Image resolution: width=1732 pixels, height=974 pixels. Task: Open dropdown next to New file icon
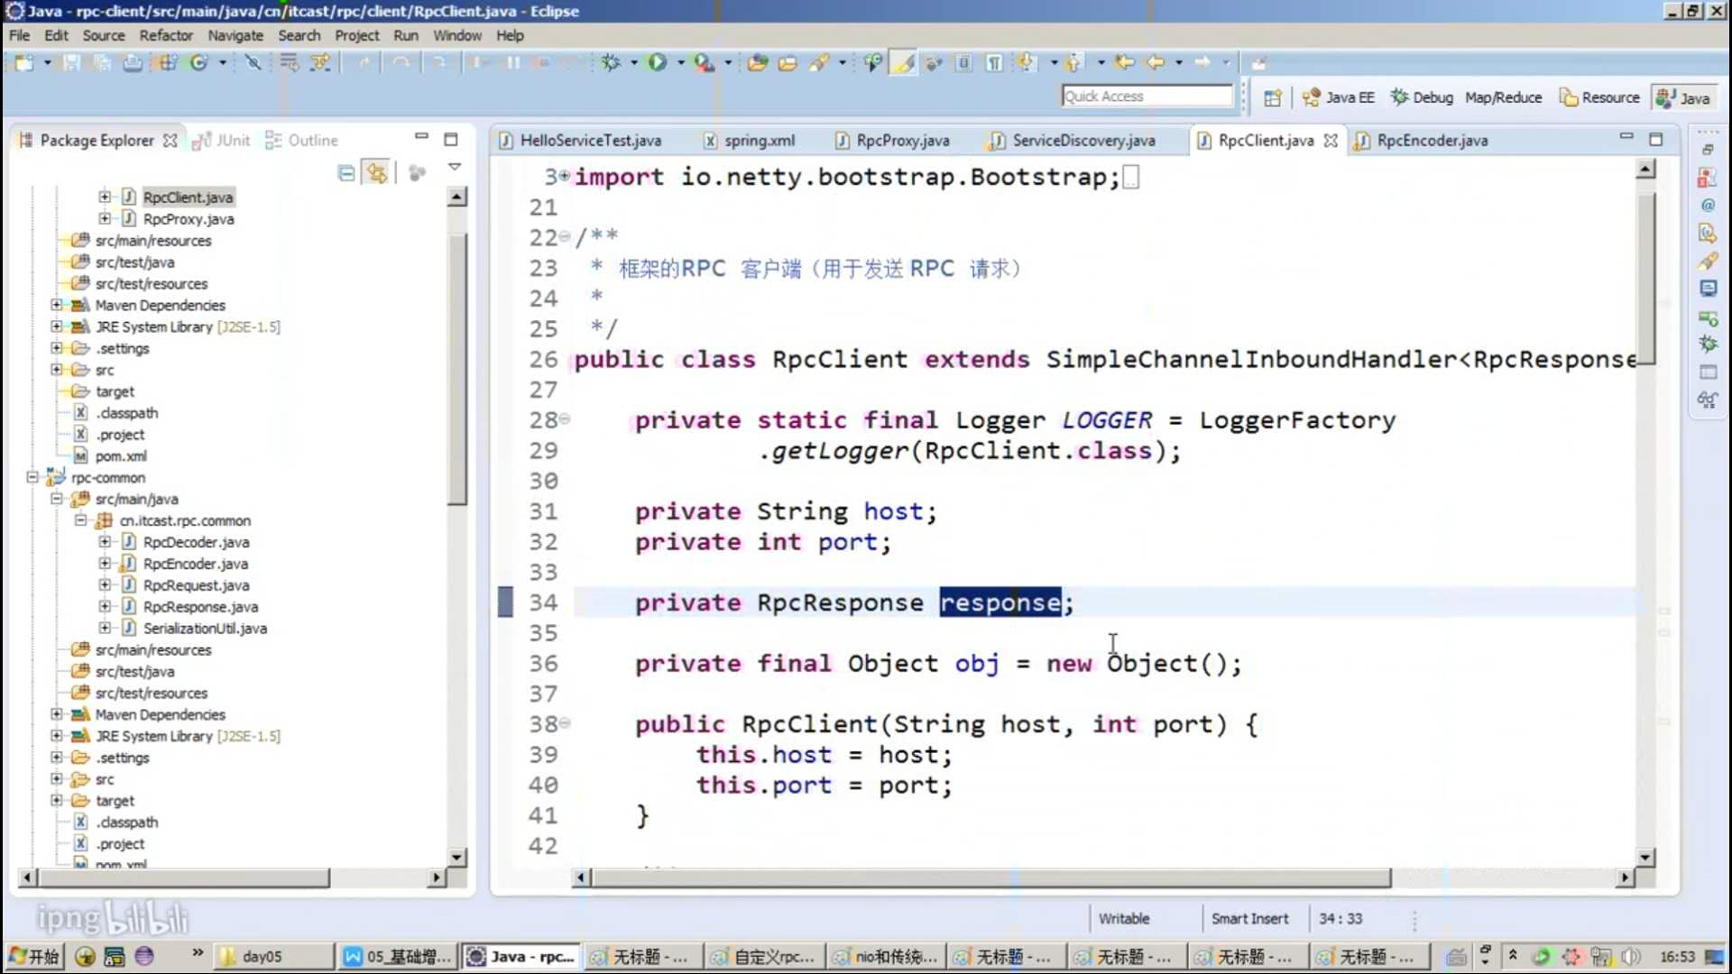47,63
